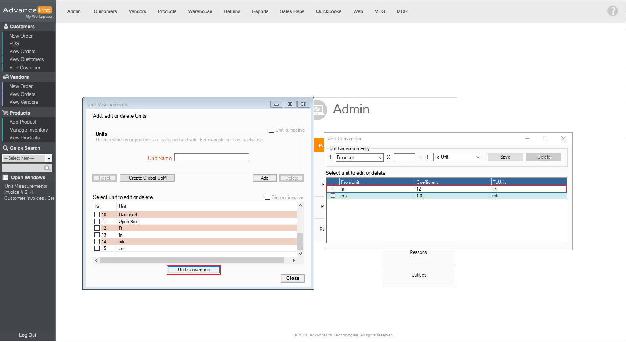Open the QuickBooks menu

click(328, 11)
